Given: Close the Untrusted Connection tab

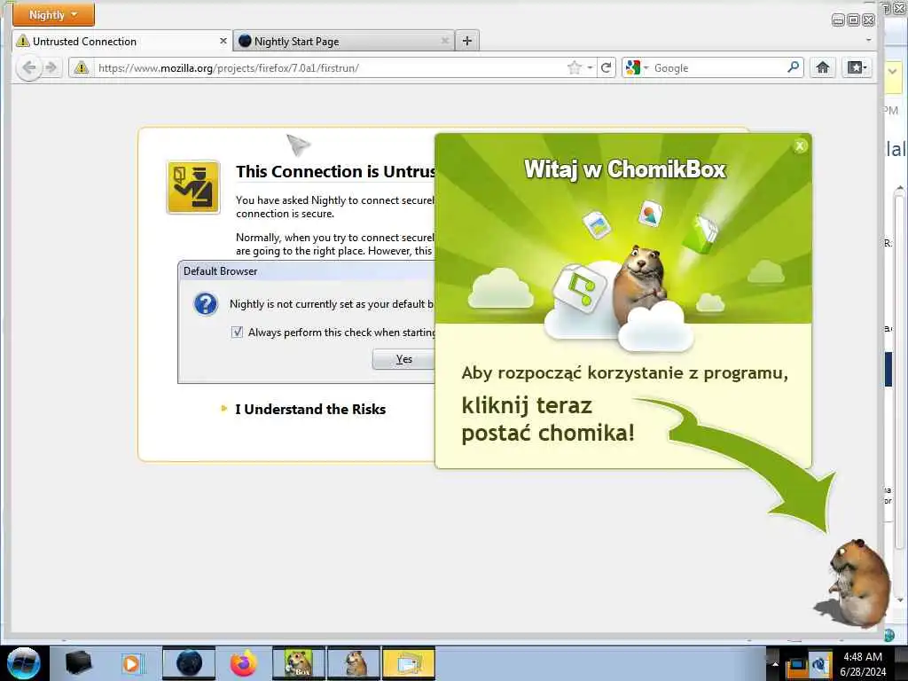Looking at the screenshot, I should pos(223,41).
